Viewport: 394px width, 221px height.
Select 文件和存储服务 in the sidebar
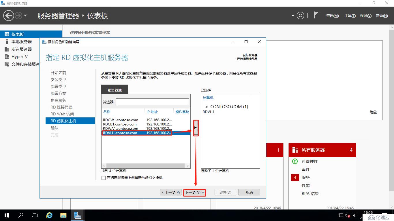25,64
